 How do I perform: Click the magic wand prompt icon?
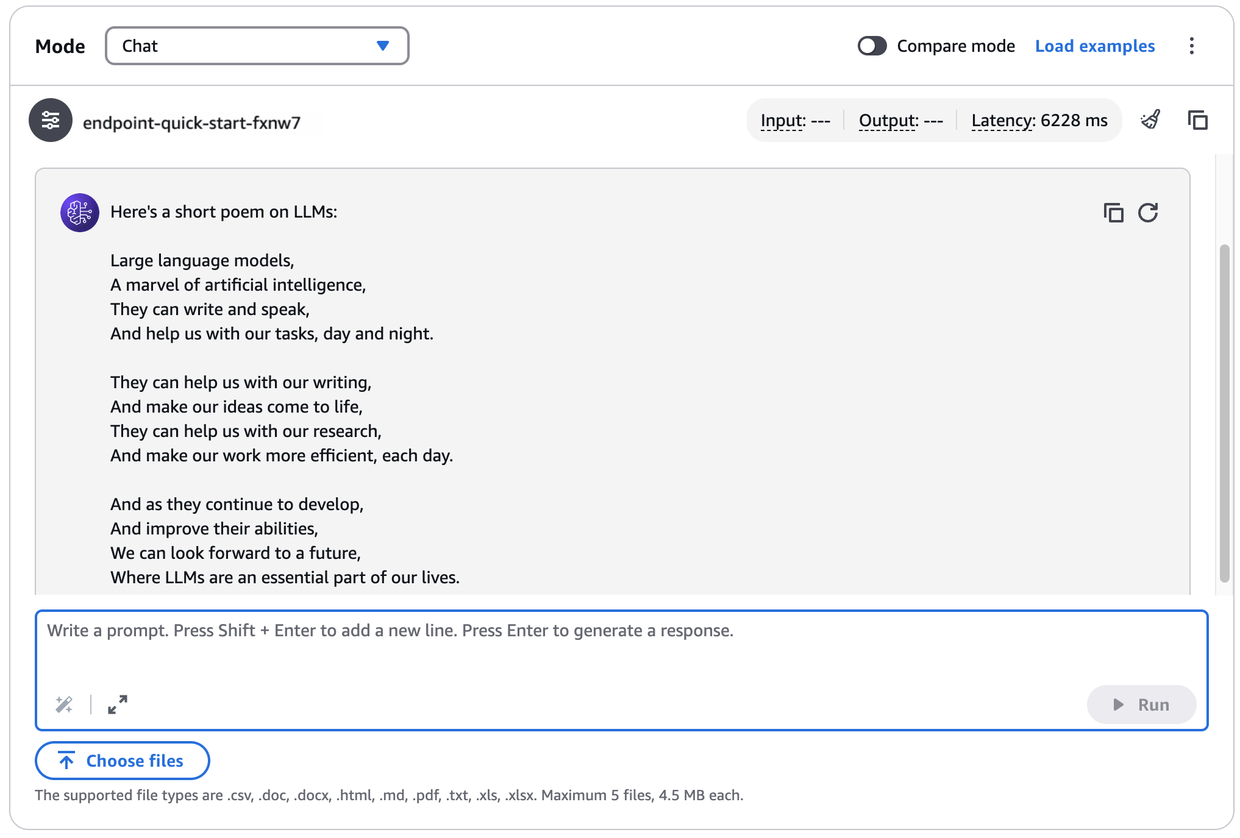pyautogui.click(x=64, y=705)
